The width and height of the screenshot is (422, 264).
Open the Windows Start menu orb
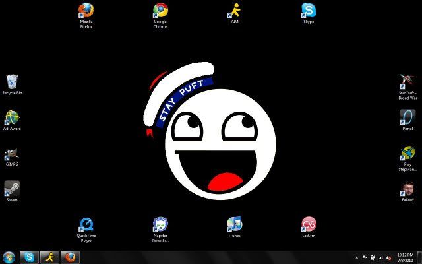click(9, 258)
